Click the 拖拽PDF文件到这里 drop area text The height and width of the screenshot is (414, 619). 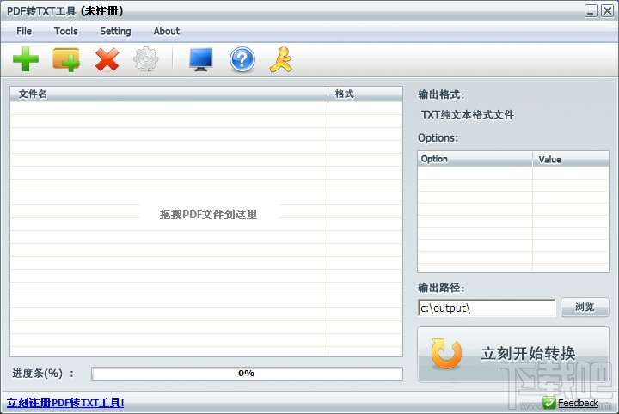pyautogui.click(x=208, y=214)
